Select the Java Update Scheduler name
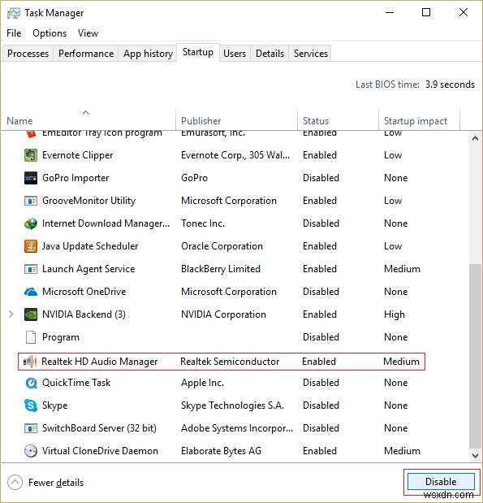The image size is (483, 503). pos(90,246)
